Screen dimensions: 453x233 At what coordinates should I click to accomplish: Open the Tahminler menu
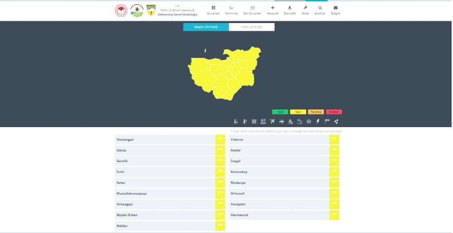231,10
